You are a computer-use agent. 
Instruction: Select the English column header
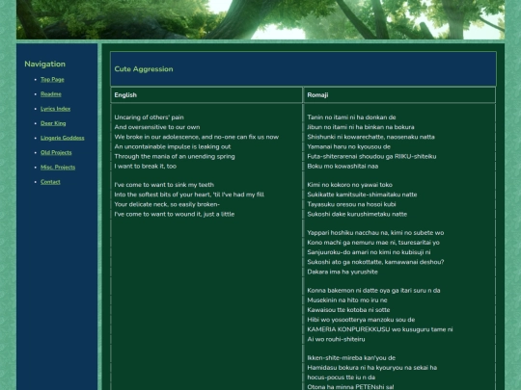[125, 95]
